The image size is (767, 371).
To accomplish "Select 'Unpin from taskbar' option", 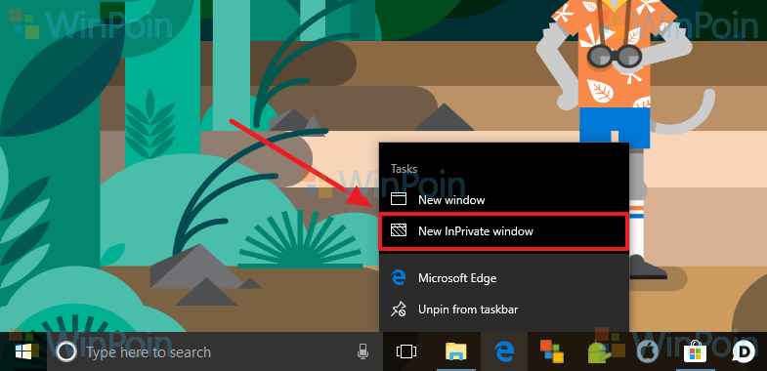I will [504, 309].
